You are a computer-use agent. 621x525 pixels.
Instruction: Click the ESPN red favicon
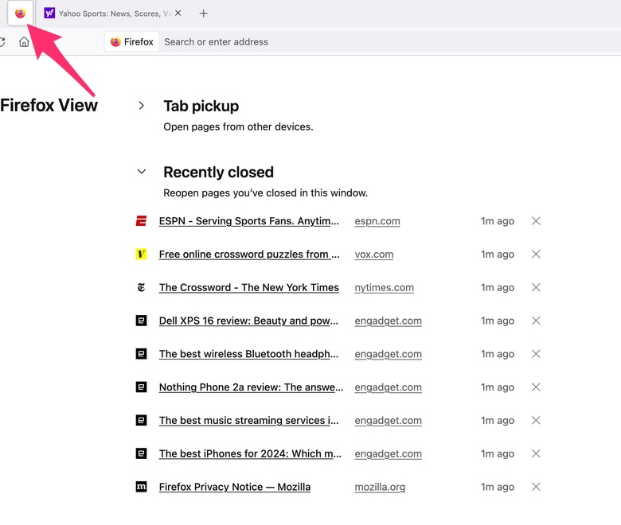click(x=142, y=221)
